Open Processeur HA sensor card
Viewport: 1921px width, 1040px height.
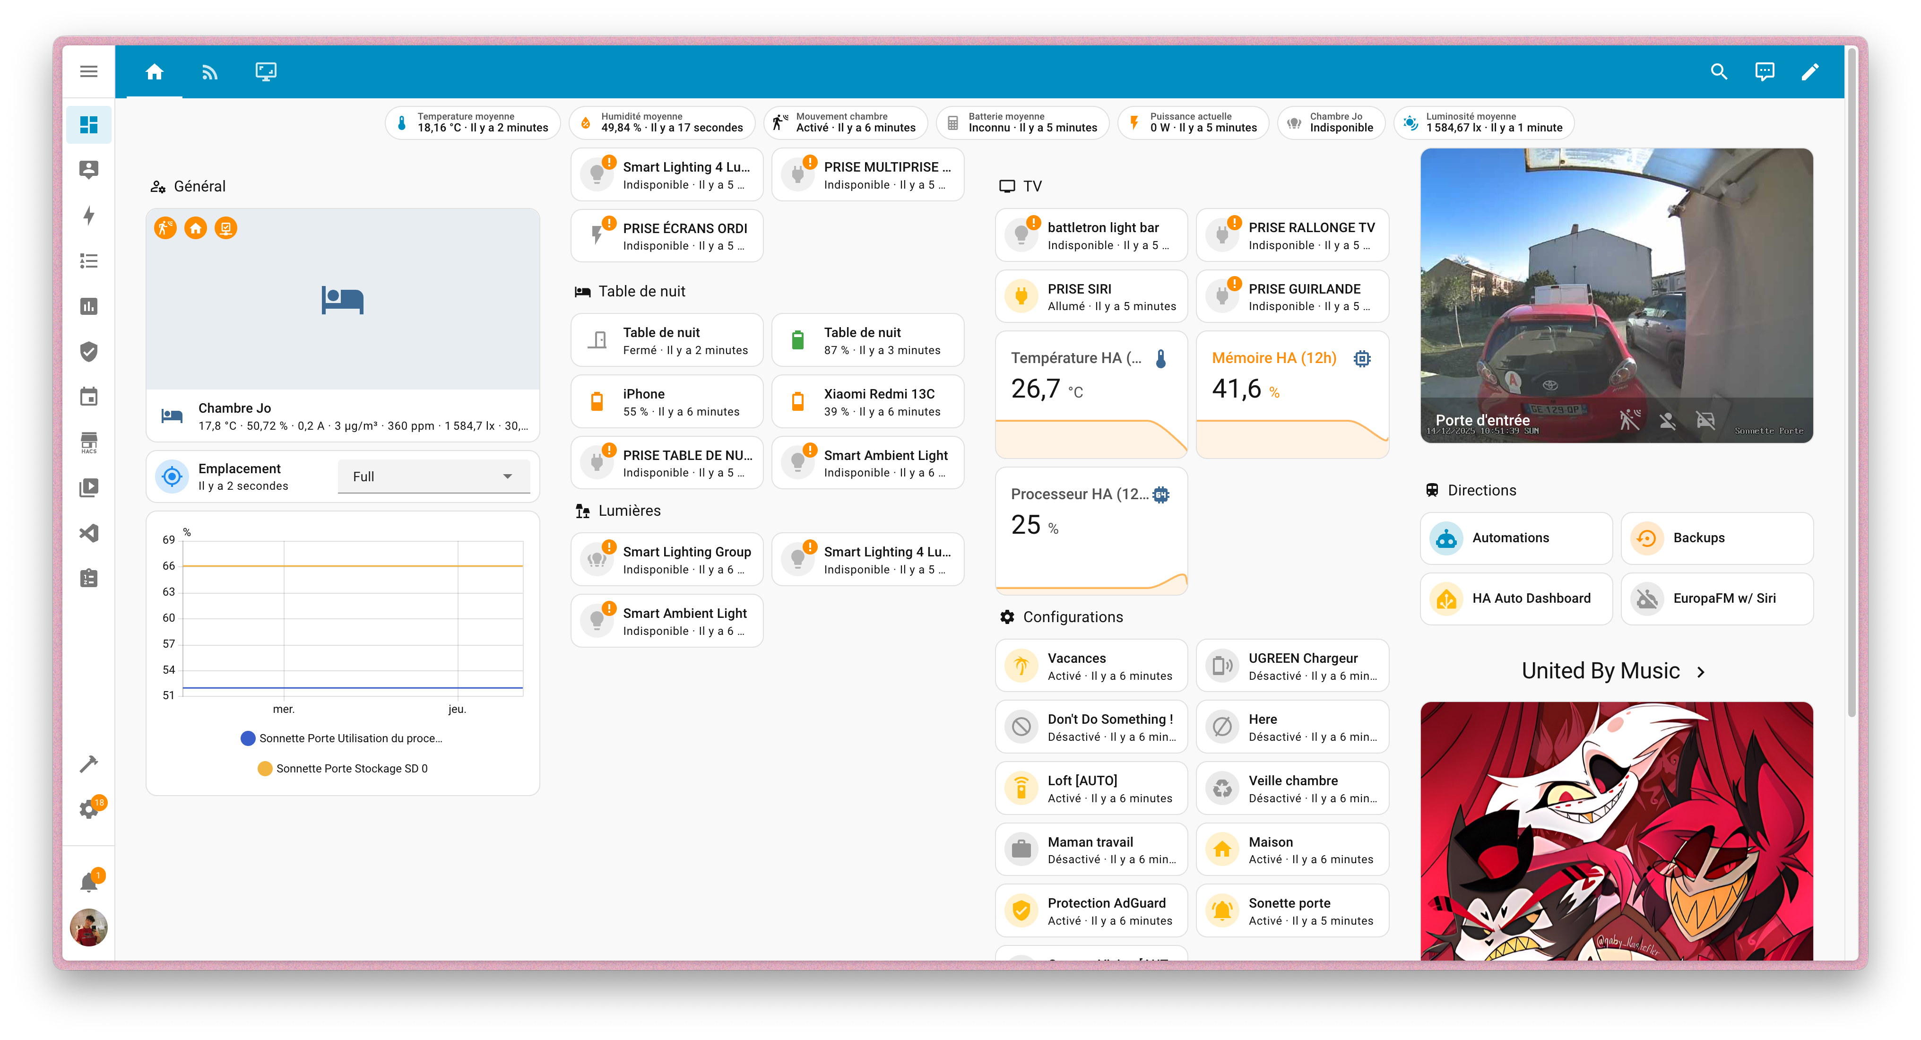(1091, 531)
